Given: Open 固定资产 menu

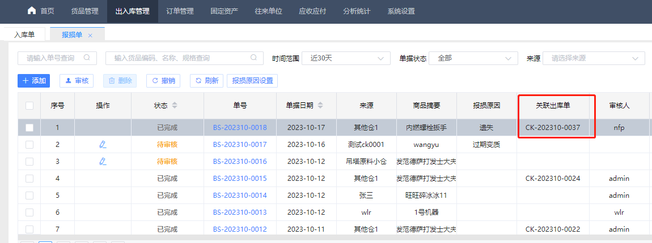Looking at the screenshot, I should coord(225,11).
